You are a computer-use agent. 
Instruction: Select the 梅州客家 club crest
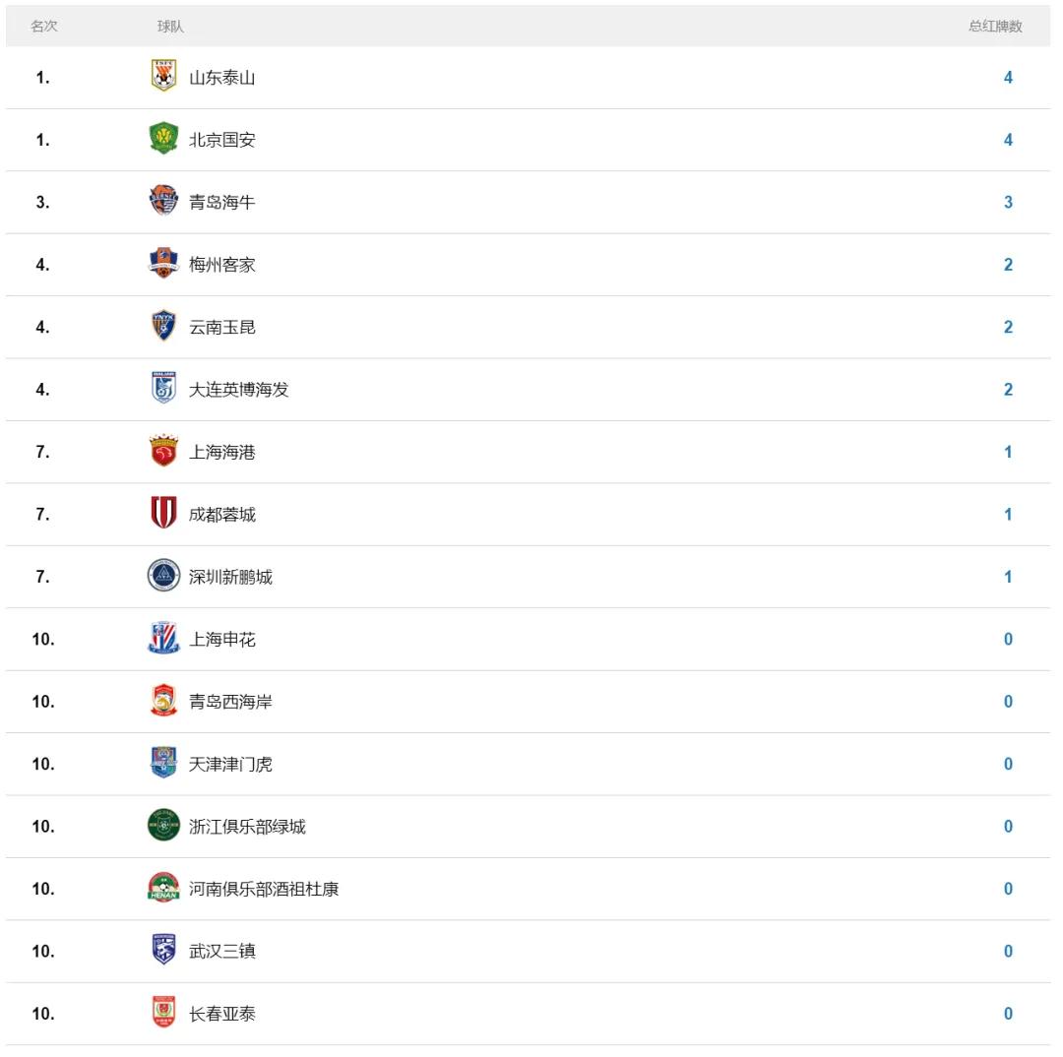(163, 264)
